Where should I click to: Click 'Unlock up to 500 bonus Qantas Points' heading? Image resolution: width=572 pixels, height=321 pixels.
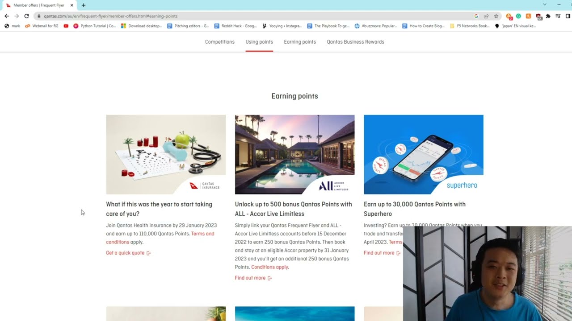tap(293, 209)
